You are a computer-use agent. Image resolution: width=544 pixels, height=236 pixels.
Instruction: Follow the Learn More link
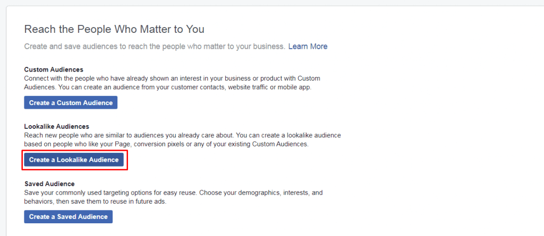[308, 47]
